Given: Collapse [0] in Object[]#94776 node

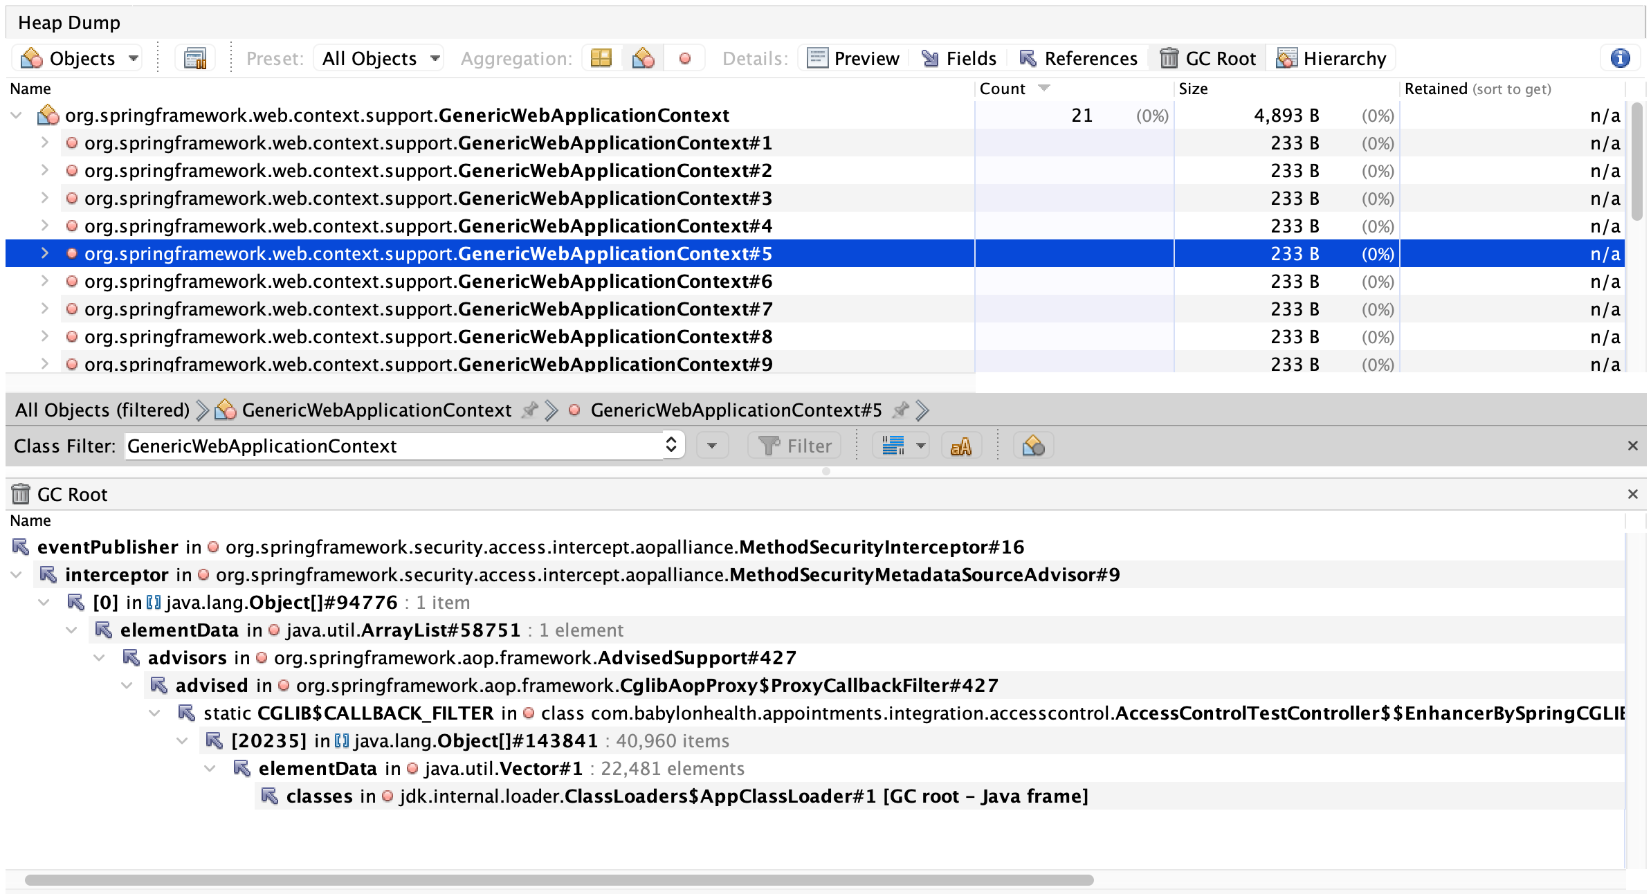Looking at the screenshot, I should 44,602.
